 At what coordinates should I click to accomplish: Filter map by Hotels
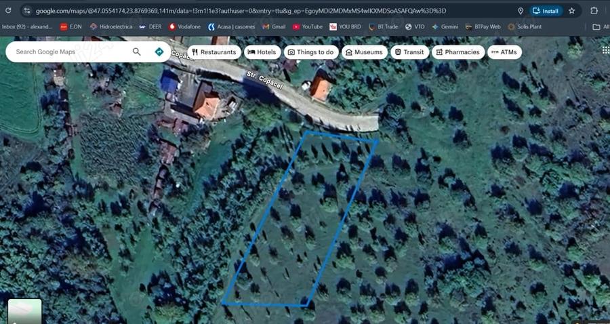click(262, 52)
